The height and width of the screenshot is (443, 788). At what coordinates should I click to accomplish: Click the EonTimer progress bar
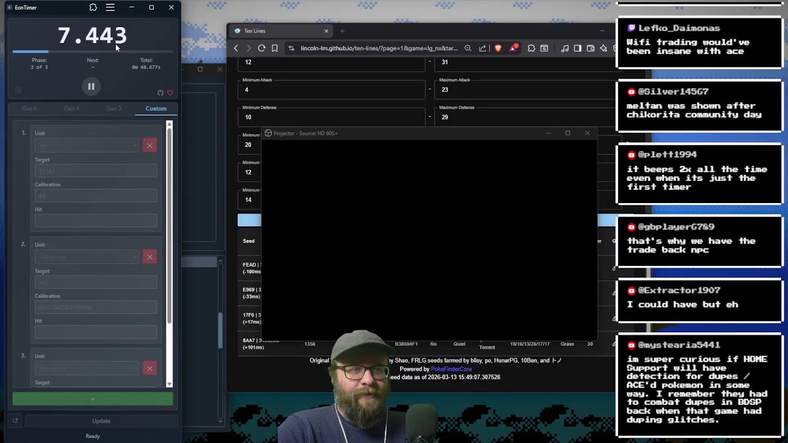(x=92, y=52)
